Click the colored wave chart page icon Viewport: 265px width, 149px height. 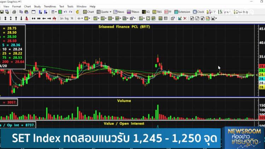(208, 18)
